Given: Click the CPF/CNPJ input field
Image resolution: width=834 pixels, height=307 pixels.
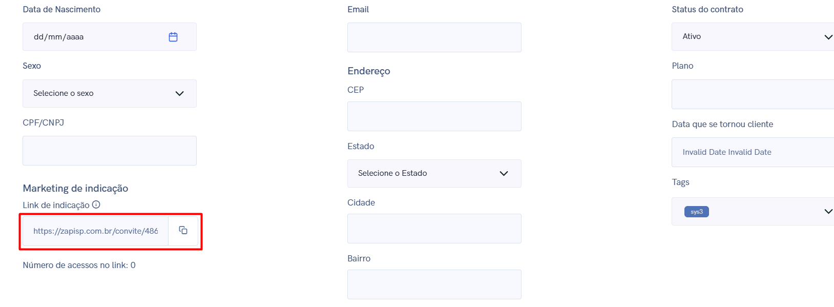Looking at the screenshot, I should 110,151.
